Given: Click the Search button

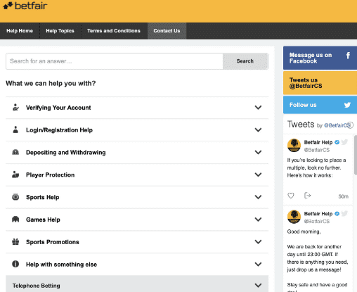Looking at the screenshot, I should pos(245,61).
